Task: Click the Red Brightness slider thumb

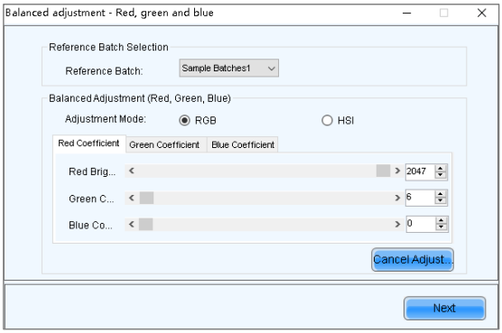Action: tap(383, 171)
